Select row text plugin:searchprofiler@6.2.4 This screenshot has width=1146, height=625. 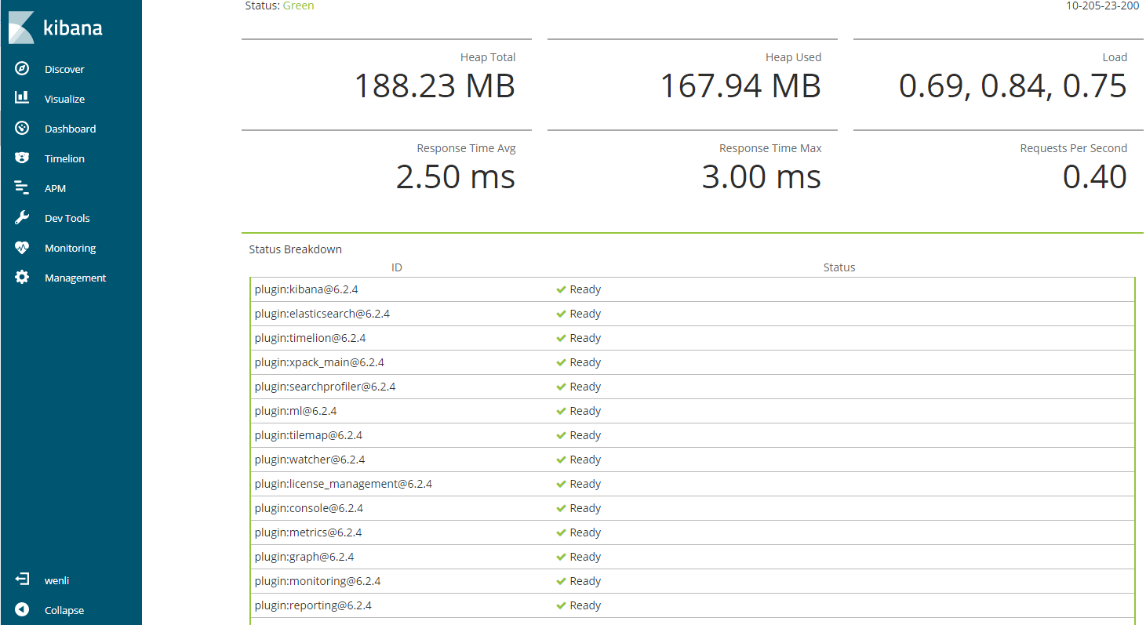point(326,387)
